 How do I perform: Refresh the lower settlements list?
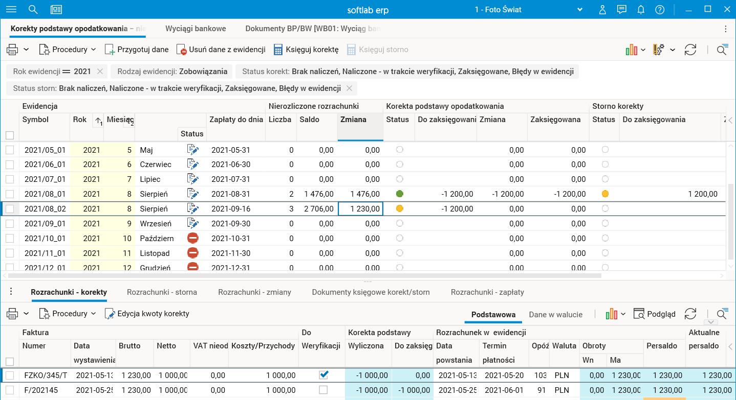690,314
